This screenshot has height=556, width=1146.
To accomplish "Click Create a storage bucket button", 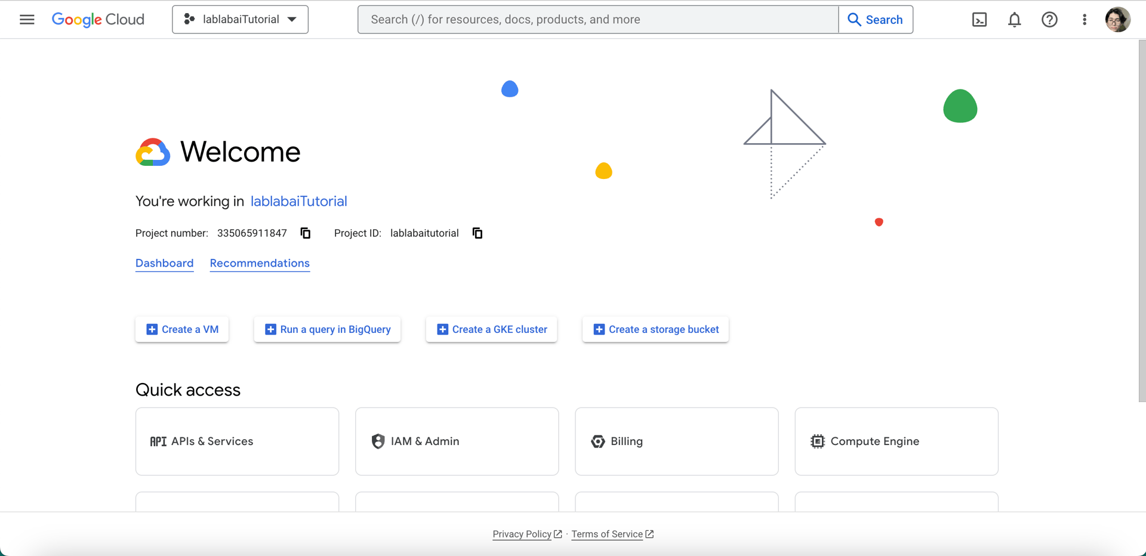I will (655, 329).
